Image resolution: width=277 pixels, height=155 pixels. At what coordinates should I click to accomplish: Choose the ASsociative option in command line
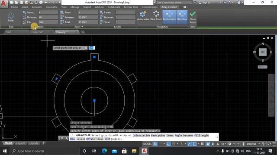tap(142, 135)
